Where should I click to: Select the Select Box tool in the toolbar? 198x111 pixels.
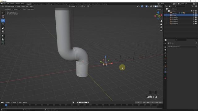3,13
